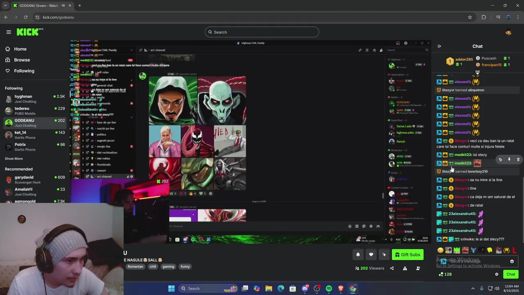Screen dimensions: 524x295
Task: Open File Explorer from the taskbar
Action: (269, 288)
